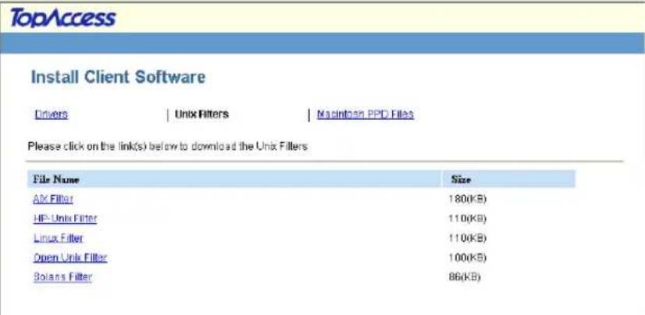Download the Open Unix Filter file
Screen dimensions: 645x315
pyautogui.click(x=70, y=257)
